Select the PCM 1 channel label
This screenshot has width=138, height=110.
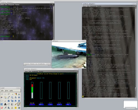[x=41, y=105]
